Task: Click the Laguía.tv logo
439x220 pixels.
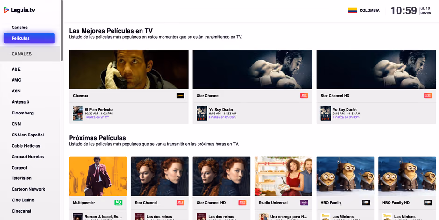Action: pyautogui.click(x=19, y=10)
